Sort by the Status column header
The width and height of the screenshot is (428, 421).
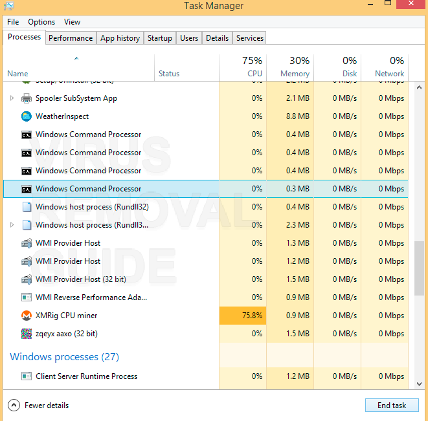point(186,68)
